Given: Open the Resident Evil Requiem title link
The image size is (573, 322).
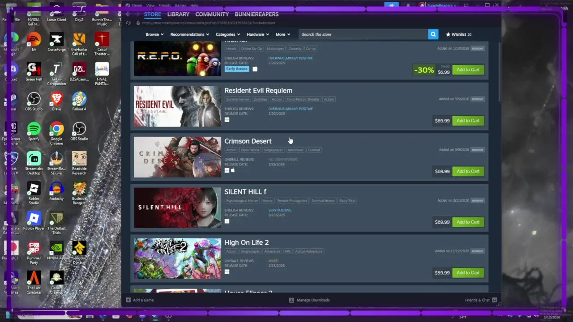Looking at the screenshot, I should [258, 90].
